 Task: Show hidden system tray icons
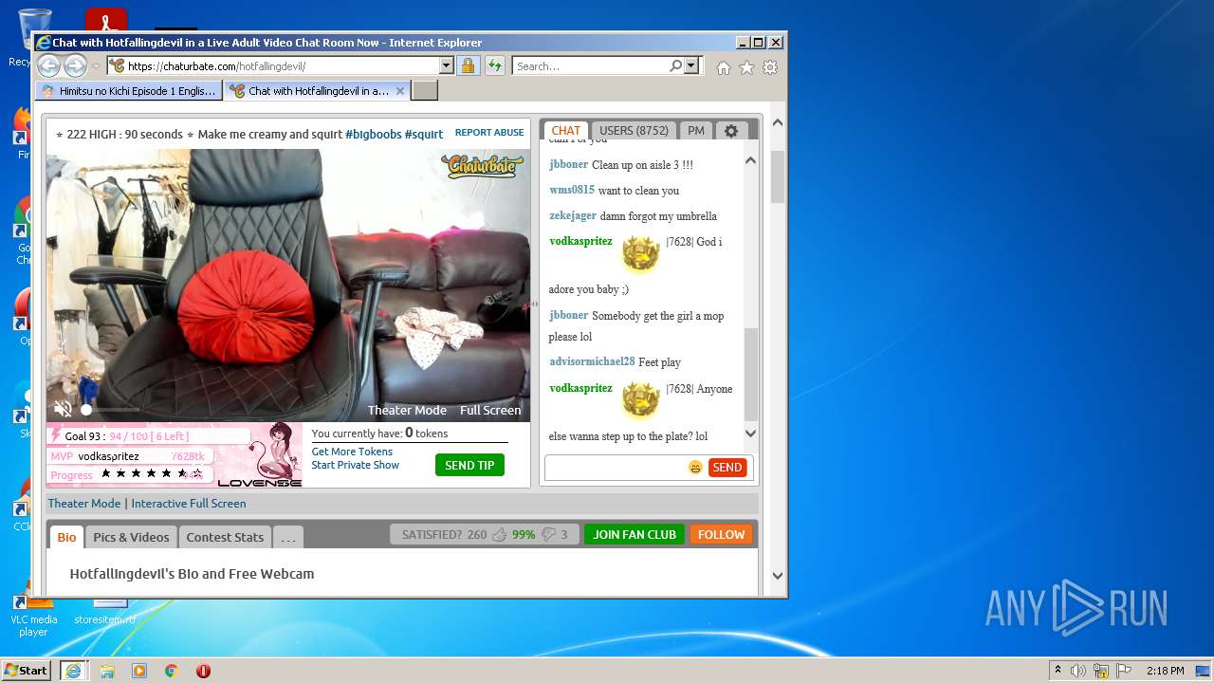click(1058, 671)
